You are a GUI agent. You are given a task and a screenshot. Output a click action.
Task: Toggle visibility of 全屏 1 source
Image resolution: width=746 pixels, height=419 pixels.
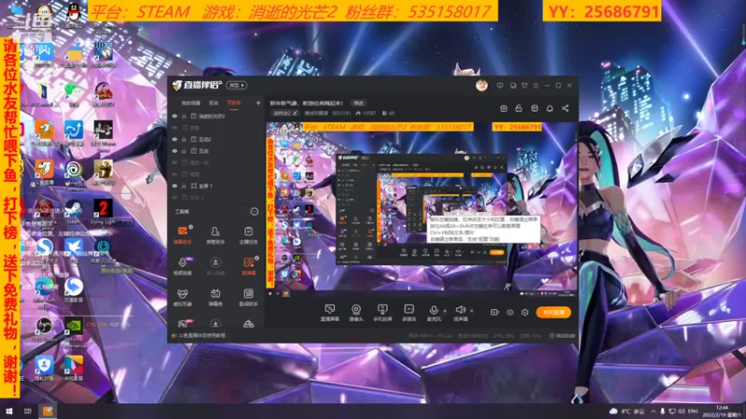click(x=174, y=185)
